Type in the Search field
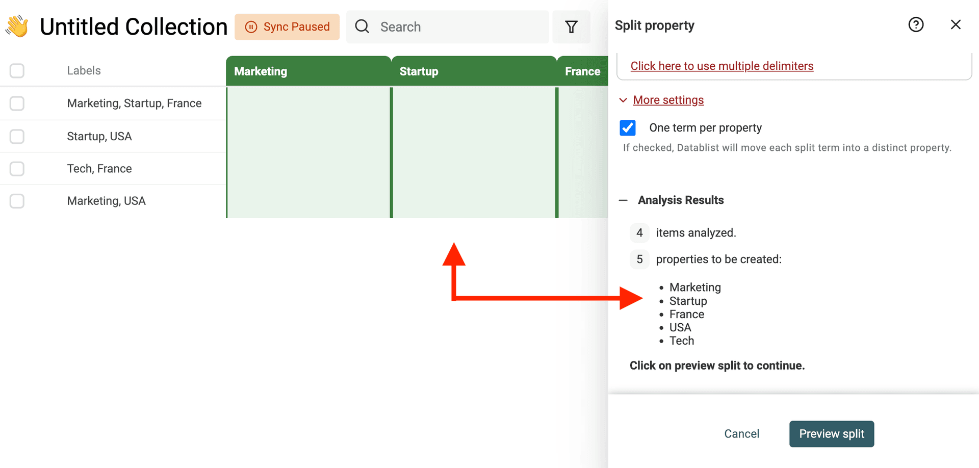This screenshot has height=468, width=979. 459,27
